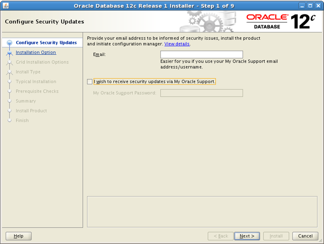Viewport: 324px width, 244px height.
Task: Click the Java icon in the title bar
Action: [6, 6]
